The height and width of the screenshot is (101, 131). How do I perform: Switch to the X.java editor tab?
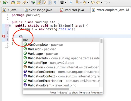(12, 10)
